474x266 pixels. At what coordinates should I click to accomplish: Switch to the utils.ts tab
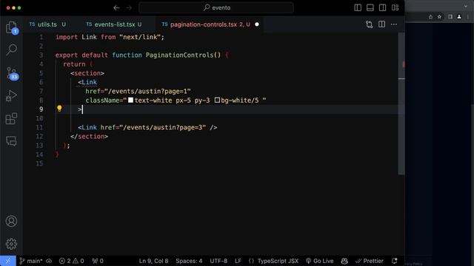47,24
